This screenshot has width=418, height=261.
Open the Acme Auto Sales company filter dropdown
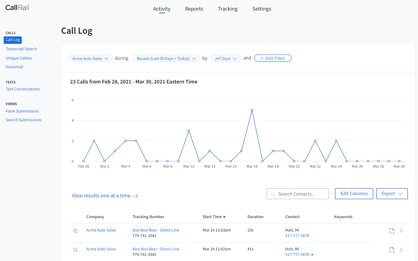point(90,58)
